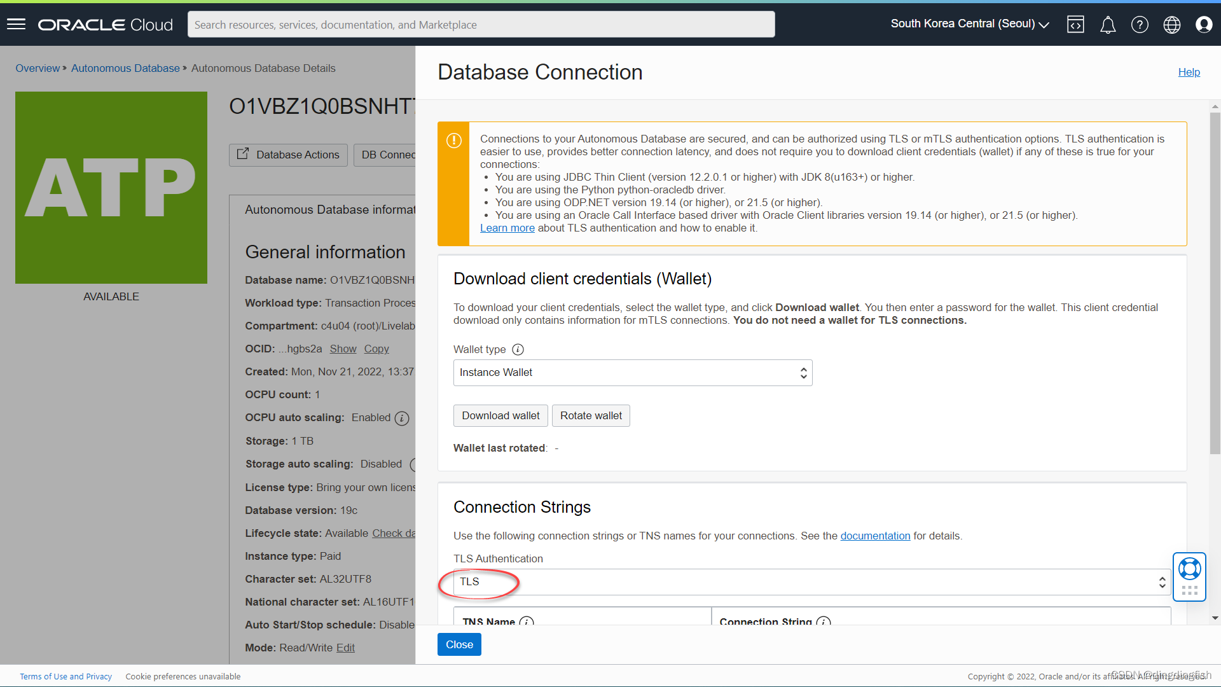Click 'Storage: 1 TB' text
This screenshot has width=1221, height=687.
pos(279,441)
